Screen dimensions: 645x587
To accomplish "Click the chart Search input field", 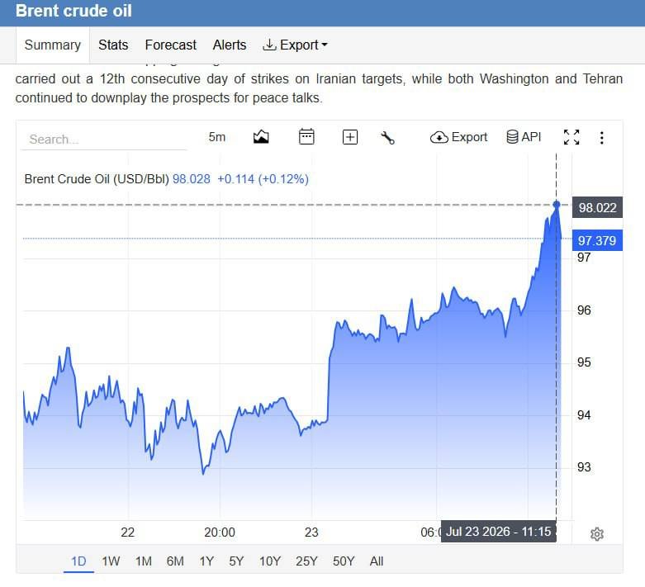I will [104, 140].
